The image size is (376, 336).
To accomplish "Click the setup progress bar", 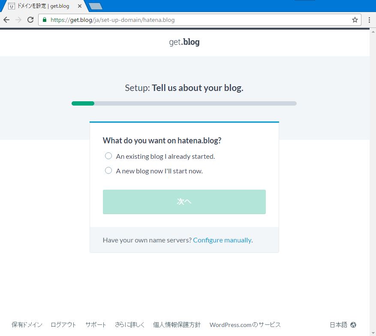I will pos(184,103).
